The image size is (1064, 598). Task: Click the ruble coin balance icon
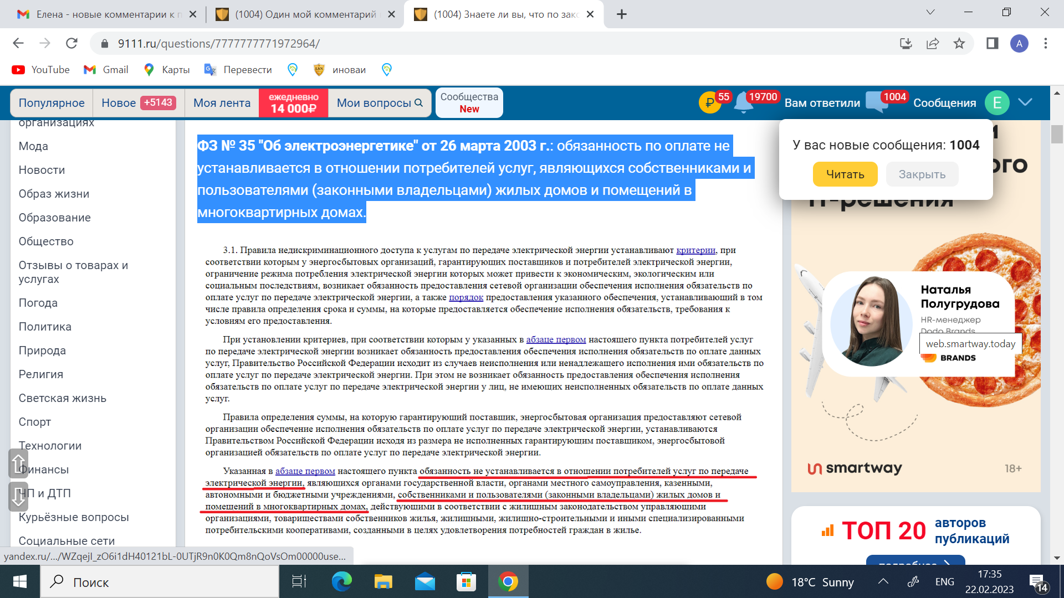click(x=709, y=103)
